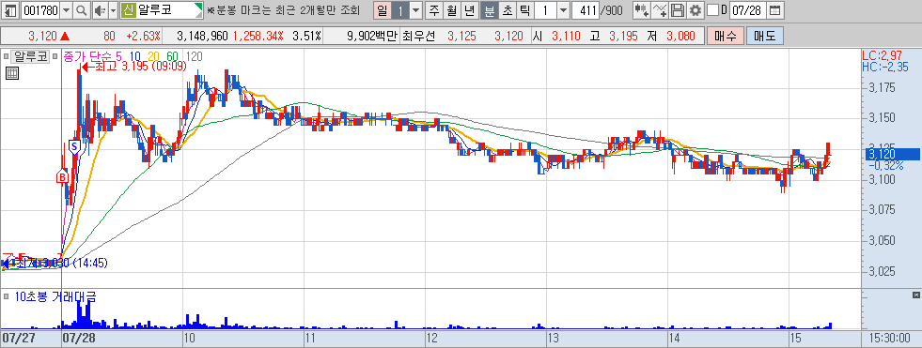Tick the D checkbox beside the date
The image size is (922, 348).
(x=712, y=10)
